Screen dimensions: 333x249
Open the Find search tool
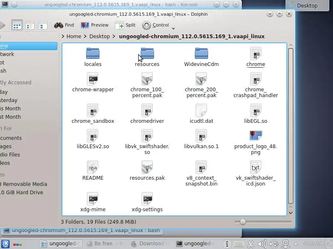point(64,25)
